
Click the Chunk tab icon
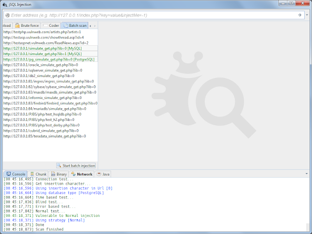click(32, 174)
